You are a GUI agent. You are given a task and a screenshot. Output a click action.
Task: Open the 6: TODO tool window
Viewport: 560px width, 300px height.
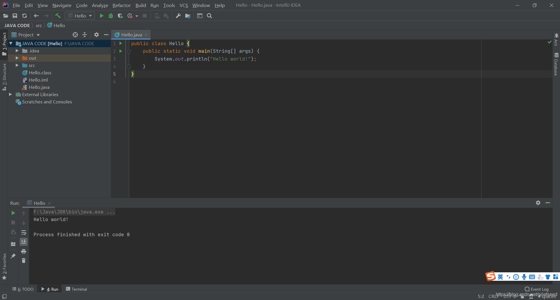(x=23, y=289)
